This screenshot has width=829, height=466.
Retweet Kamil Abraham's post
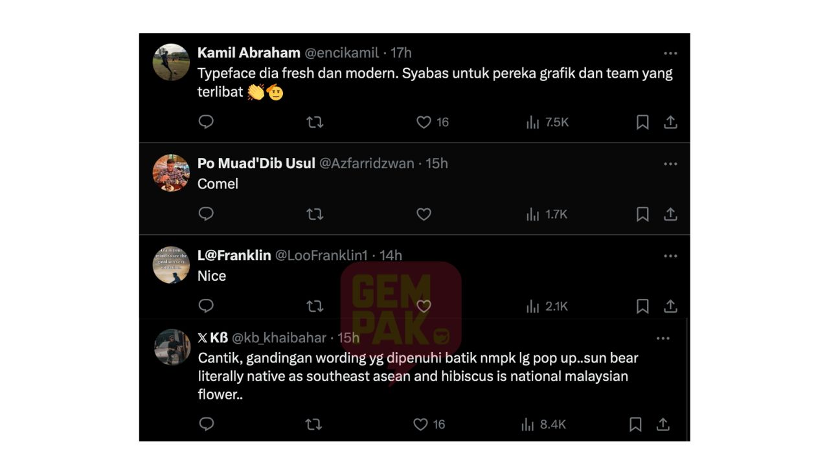(315, 122)
